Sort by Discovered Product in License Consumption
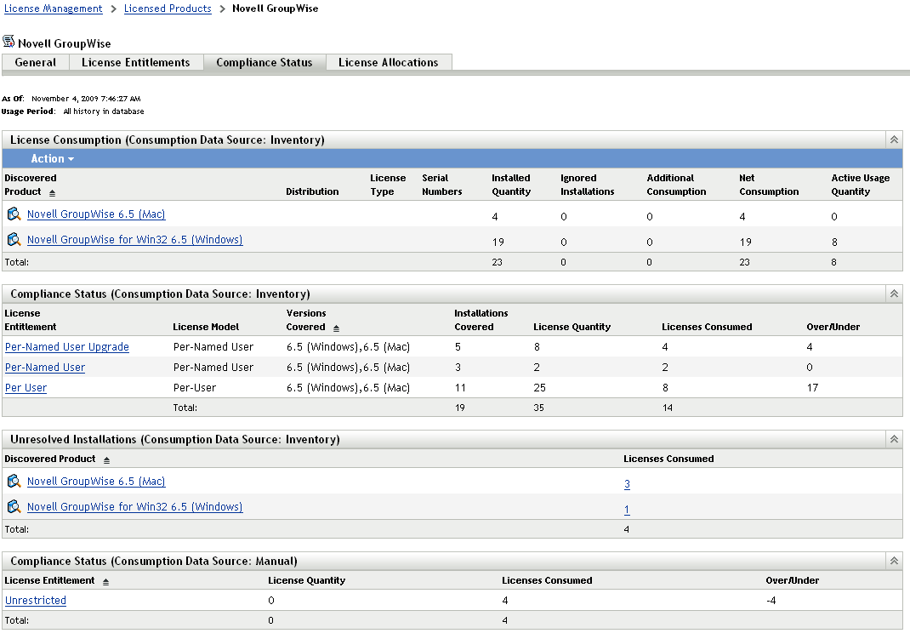 pyautogui.click(x=52, y=192)
